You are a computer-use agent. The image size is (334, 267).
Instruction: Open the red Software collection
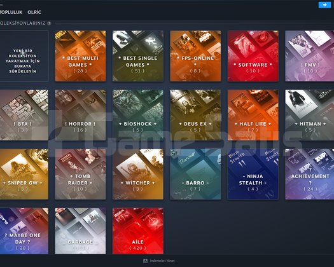253,56
